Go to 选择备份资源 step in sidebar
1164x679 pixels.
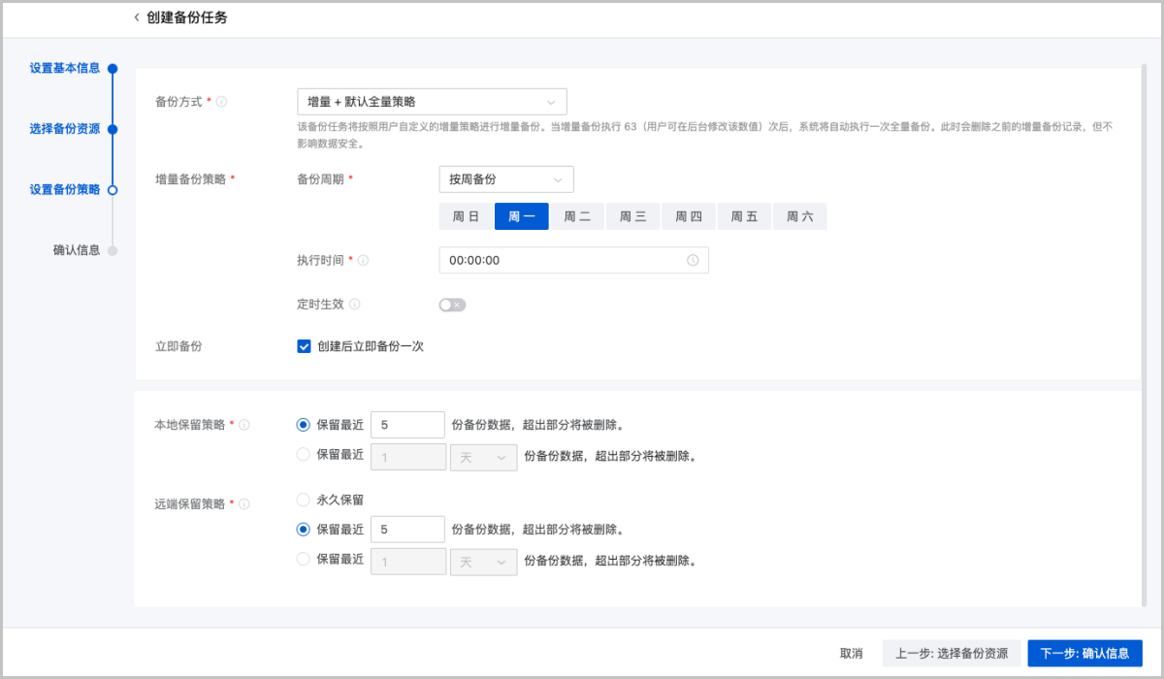coord(64,129)
